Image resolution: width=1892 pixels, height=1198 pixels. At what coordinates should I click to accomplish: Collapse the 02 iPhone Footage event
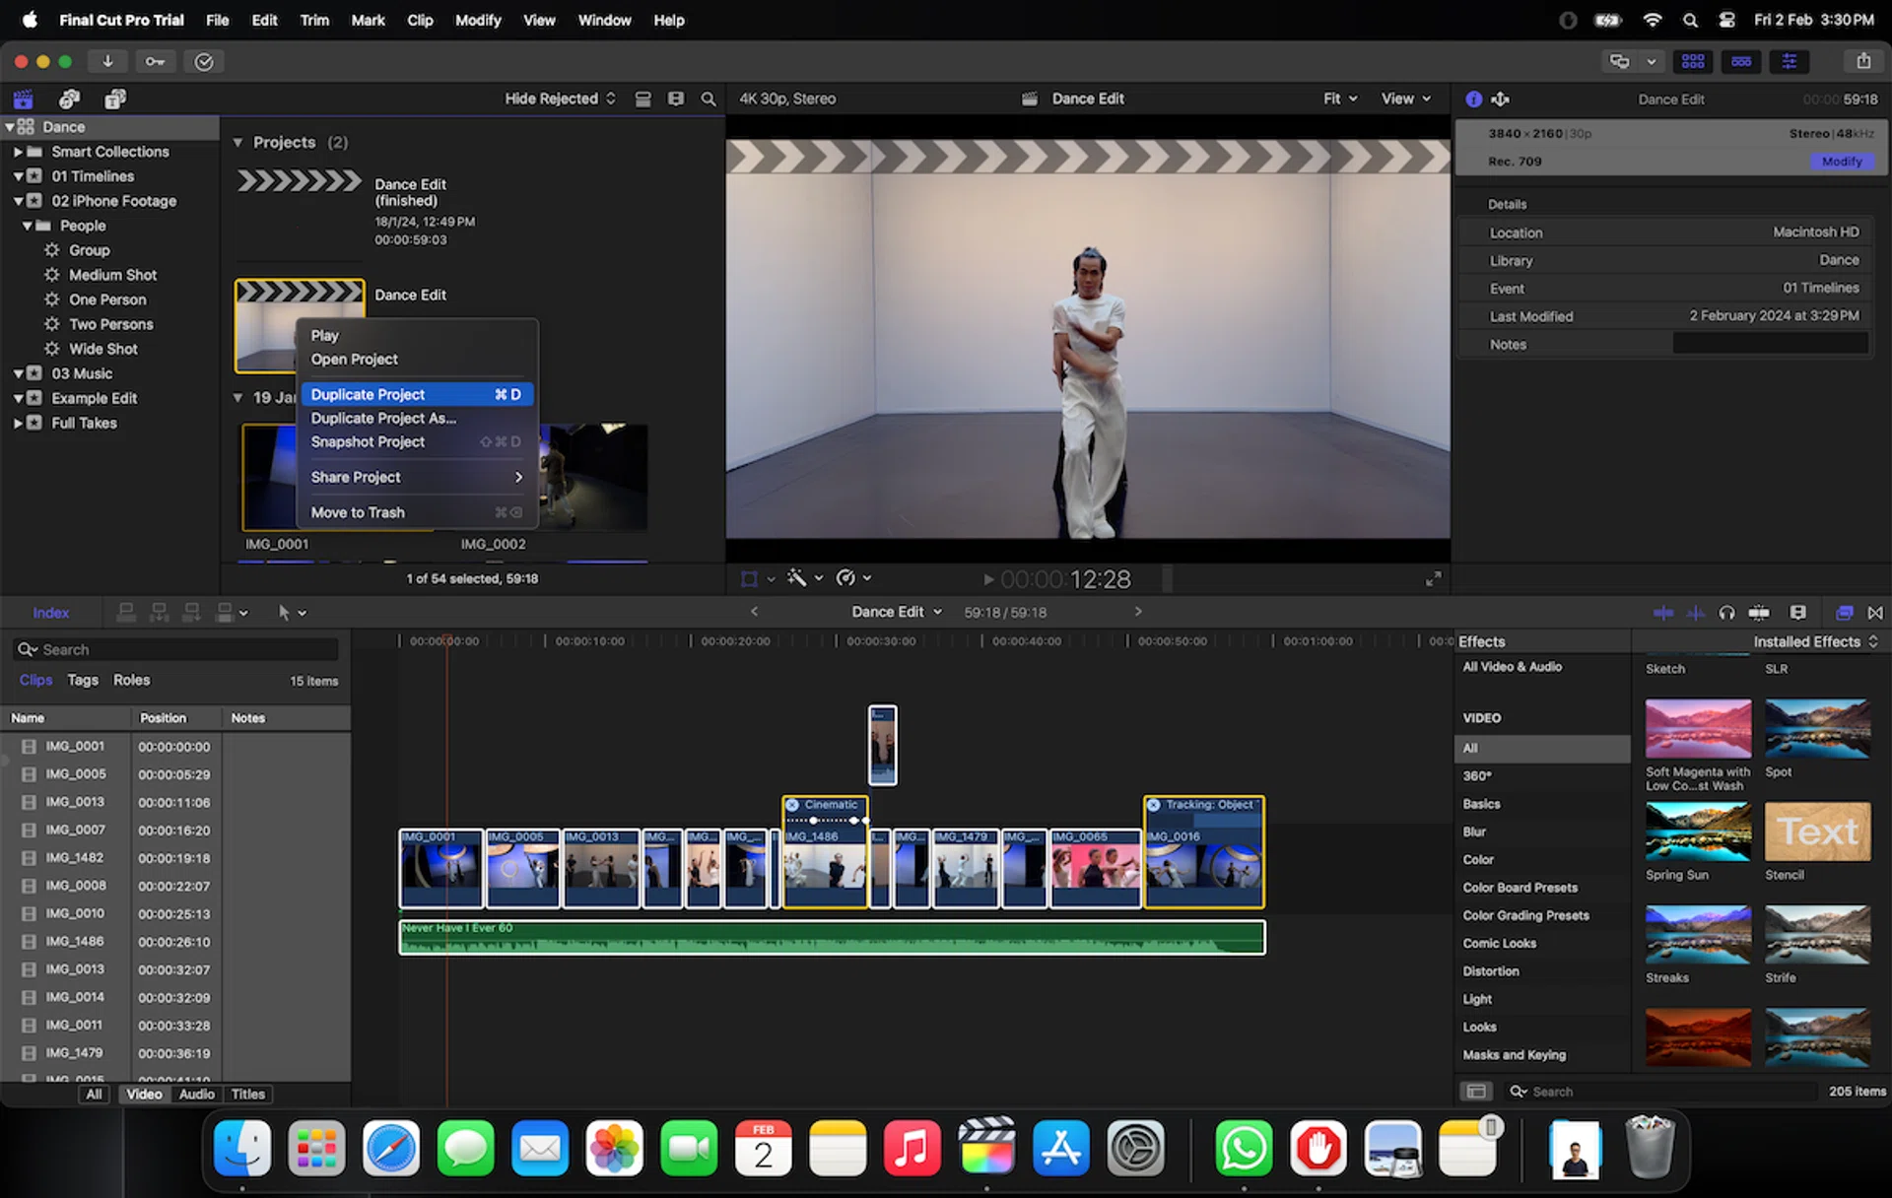coord(18,200)
